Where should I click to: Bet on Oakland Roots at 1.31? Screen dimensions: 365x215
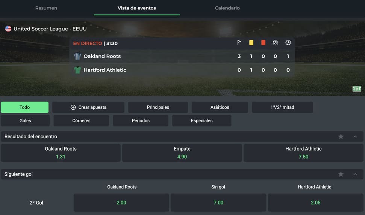click(61, 153)
